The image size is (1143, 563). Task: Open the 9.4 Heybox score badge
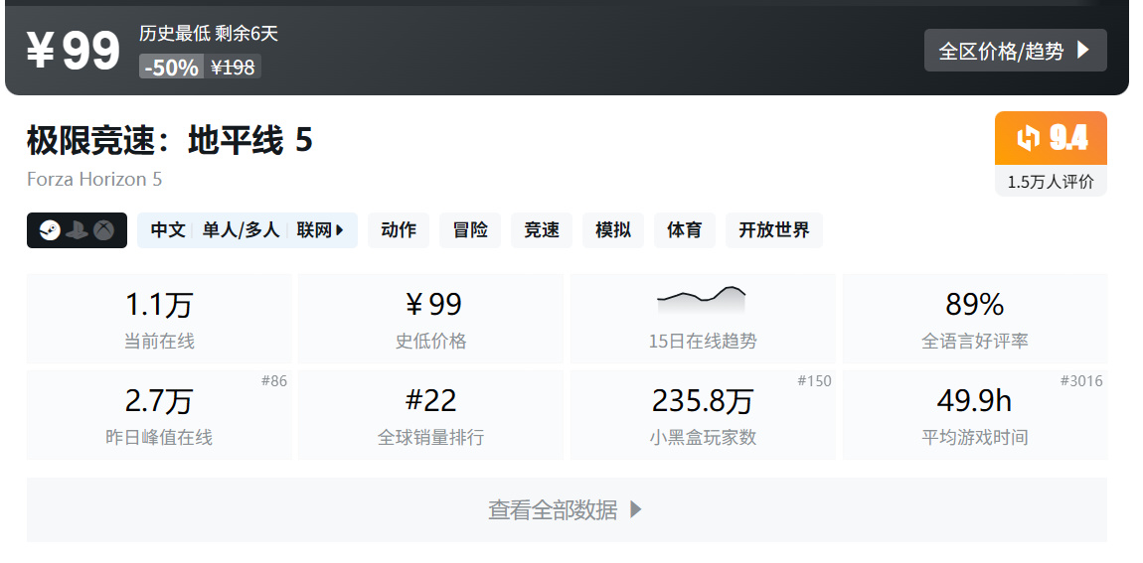click(1051, 138)
